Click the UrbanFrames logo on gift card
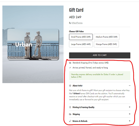Image resolution: width=139 pixels, height=126 pixels. pyautogui.click(x=33, y=44)
